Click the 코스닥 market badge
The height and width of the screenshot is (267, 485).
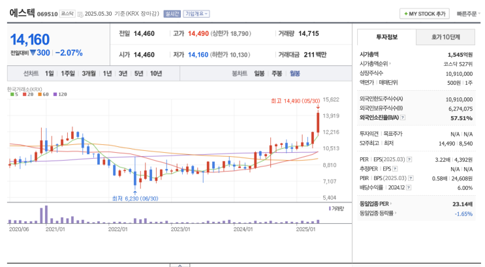coord(67,14)
